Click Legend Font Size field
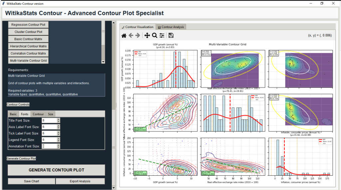 (49, 140)
